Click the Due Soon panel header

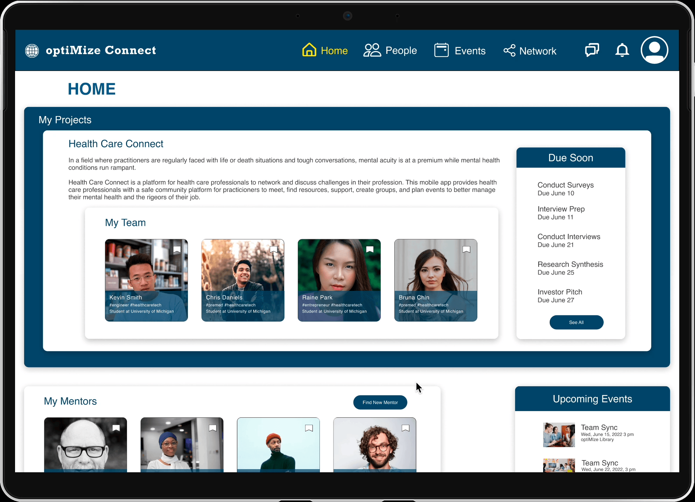(x=571, y=158)
